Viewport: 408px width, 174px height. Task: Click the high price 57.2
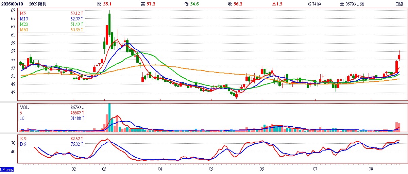pos(150,4)
